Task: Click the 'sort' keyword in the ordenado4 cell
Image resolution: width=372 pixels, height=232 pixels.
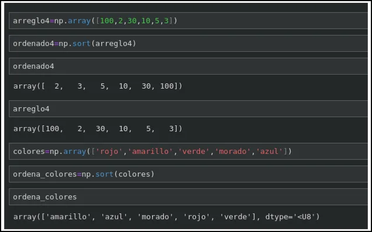Action: pos(81,44)
